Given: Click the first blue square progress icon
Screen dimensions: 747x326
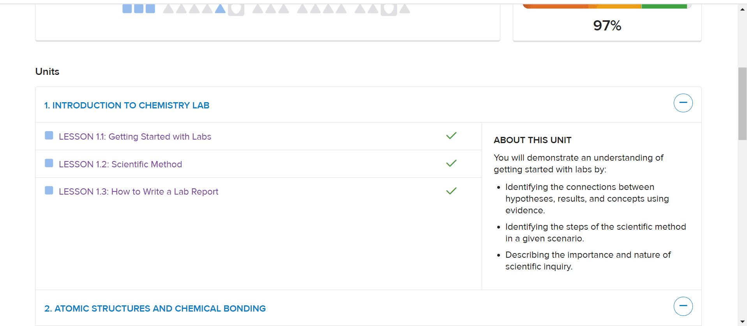Looking at the screenshot, I should 127,9.
